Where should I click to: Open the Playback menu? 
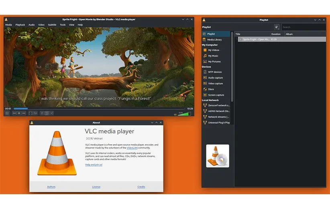tap(20, 25)
